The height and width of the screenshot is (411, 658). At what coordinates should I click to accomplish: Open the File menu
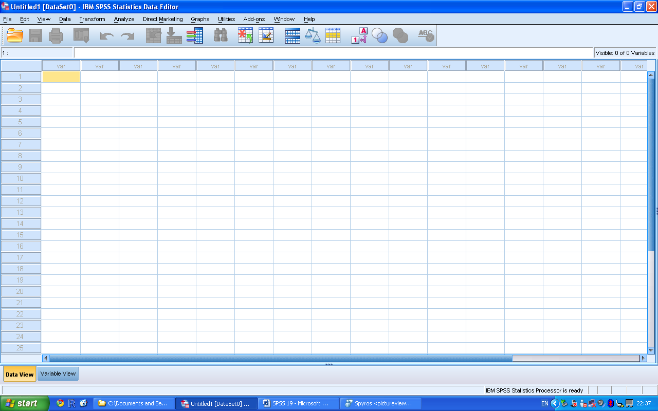[7, 19]
